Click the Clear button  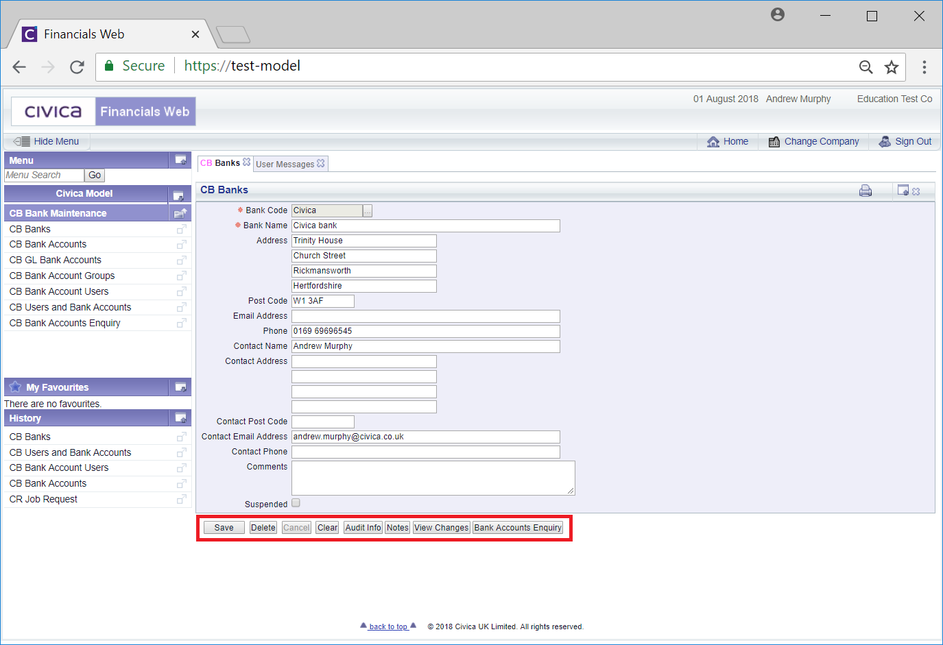pos(328,528)
